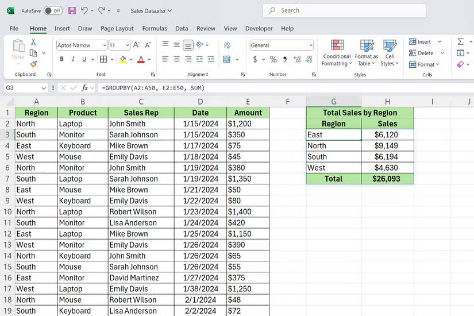Image resolution: width=474 pixels, height=316 pixels.
Task: Select the Format Painter brush icon
Action: pos(33,64)
